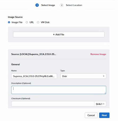Click the Type dropdown arrows icon
This screenshot has height=121, width=118.
click(x=104, y=76)
